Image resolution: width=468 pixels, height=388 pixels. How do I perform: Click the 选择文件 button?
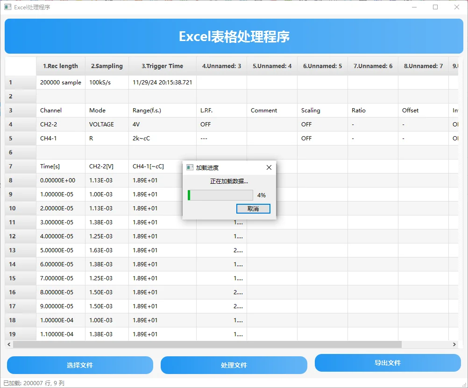tap(79, 365)
